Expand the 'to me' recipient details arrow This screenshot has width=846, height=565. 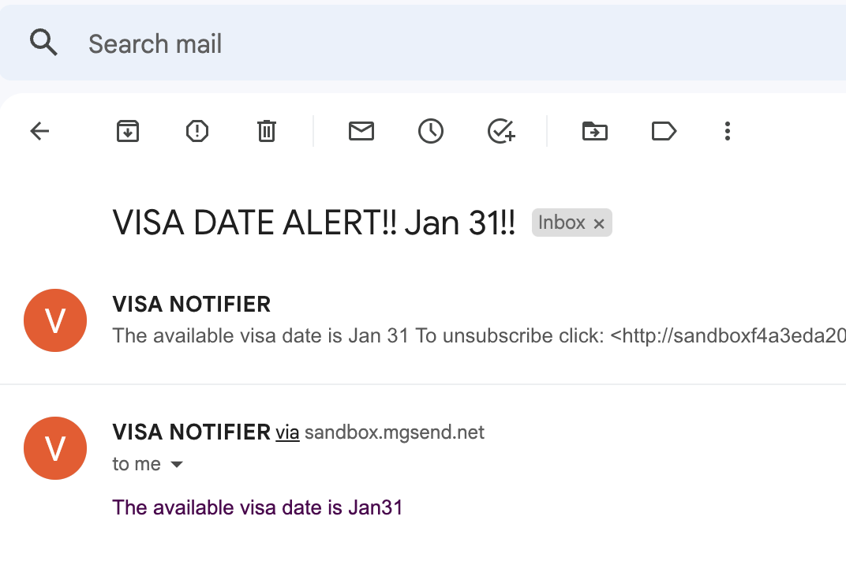[x=177, y=465]
